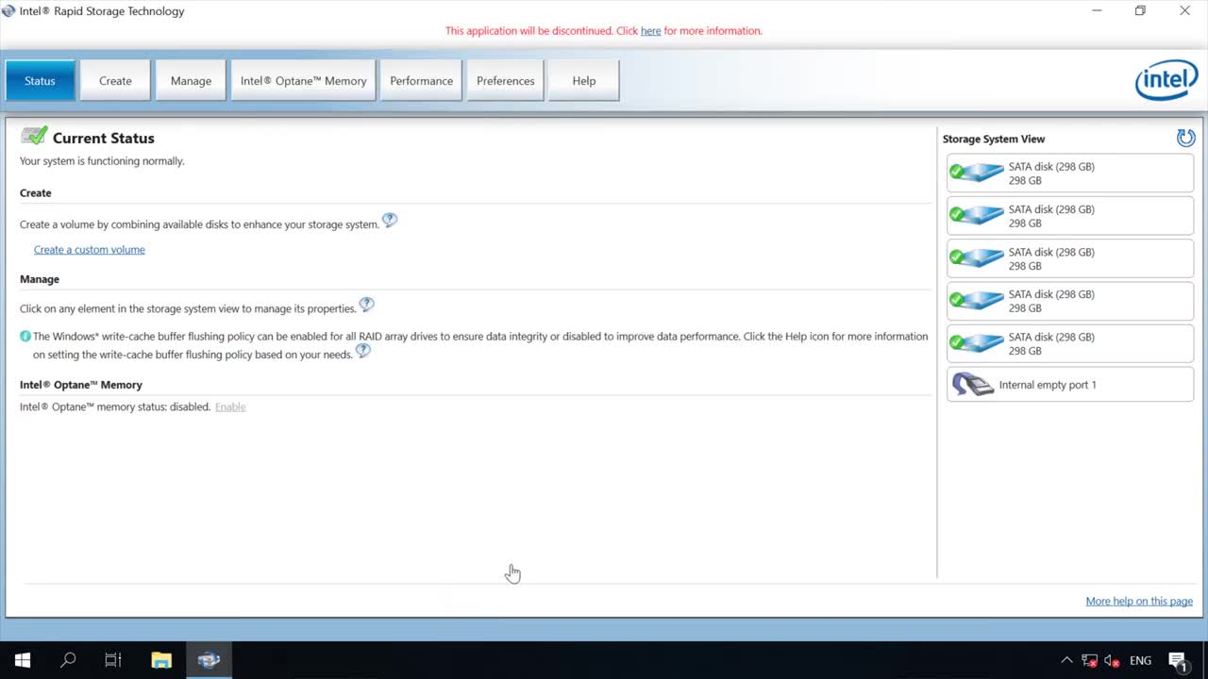
Task: Select Internal empty port 1
Action: point(1070,385)
